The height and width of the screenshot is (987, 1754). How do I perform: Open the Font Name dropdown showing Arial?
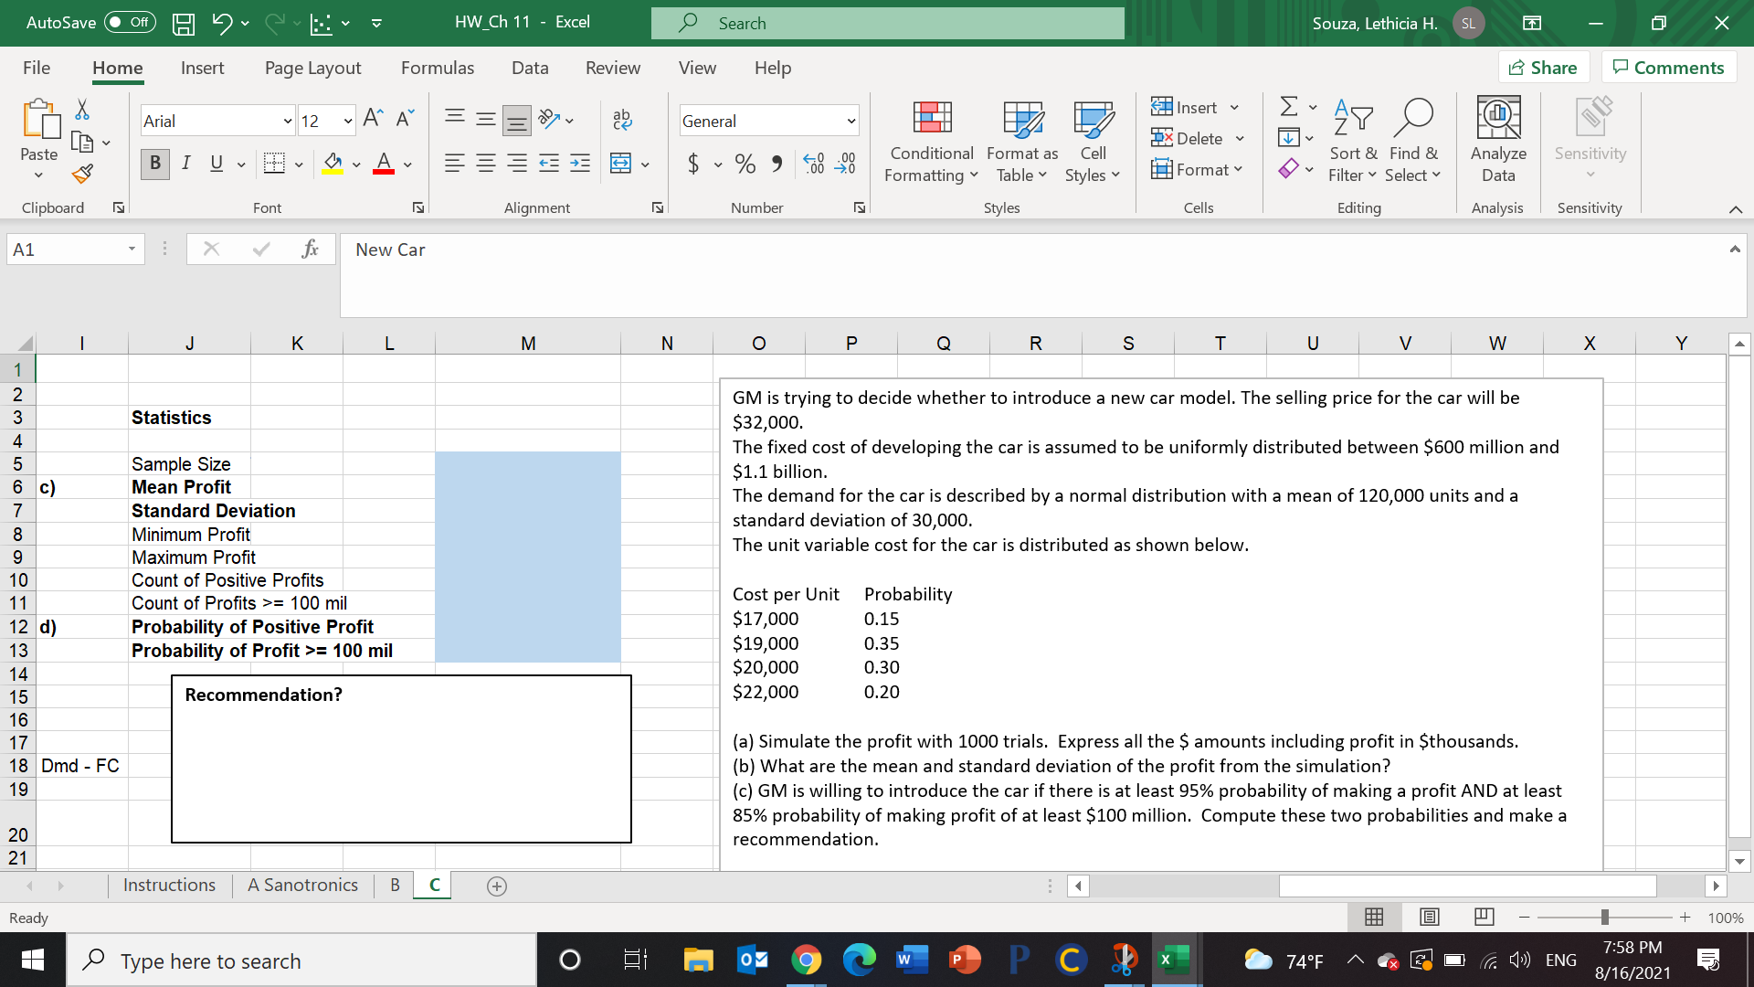coord(217,120)
